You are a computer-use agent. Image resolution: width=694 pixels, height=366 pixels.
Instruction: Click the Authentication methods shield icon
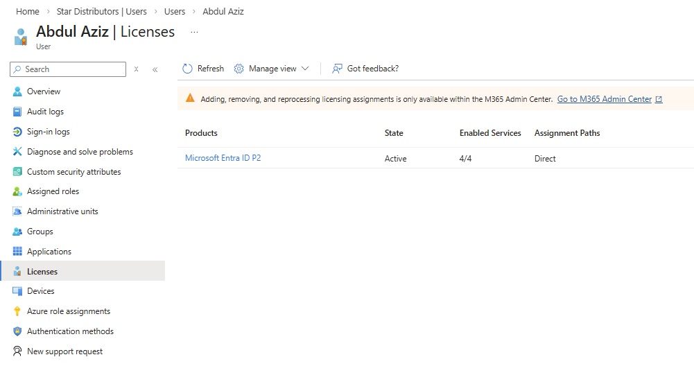point(18,331)
